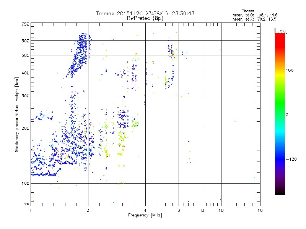Image resolution: width=306 pixels, height=229 pixels.
Task: Click the x-axis label '10'
Action: click(221, 210)
